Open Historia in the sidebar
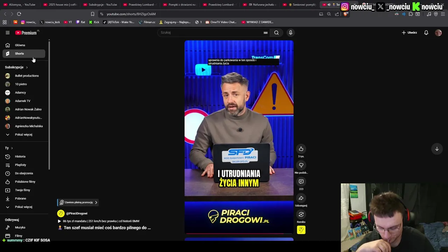This screenshot has height=252, width=448. [x=24, y=156]
